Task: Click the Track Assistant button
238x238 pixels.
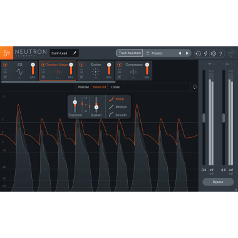Action: tap(130, 53)
